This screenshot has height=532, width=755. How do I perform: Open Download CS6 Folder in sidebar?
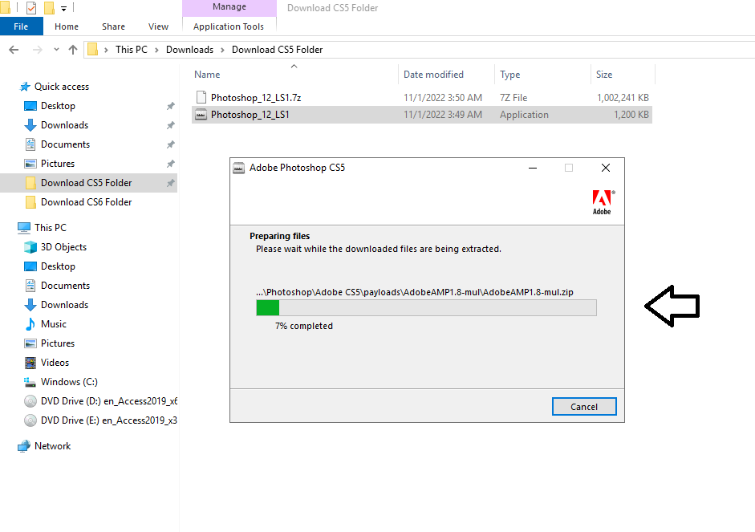pos(86,202)
